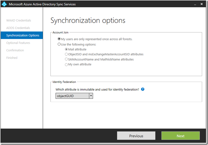Select the Mail attribute radio button
This screenshot has width=208, height=145.
click(x=66, y=49)
